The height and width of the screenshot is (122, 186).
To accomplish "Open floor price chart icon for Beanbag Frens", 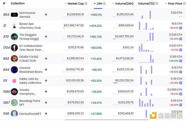I will click(181, 105).
